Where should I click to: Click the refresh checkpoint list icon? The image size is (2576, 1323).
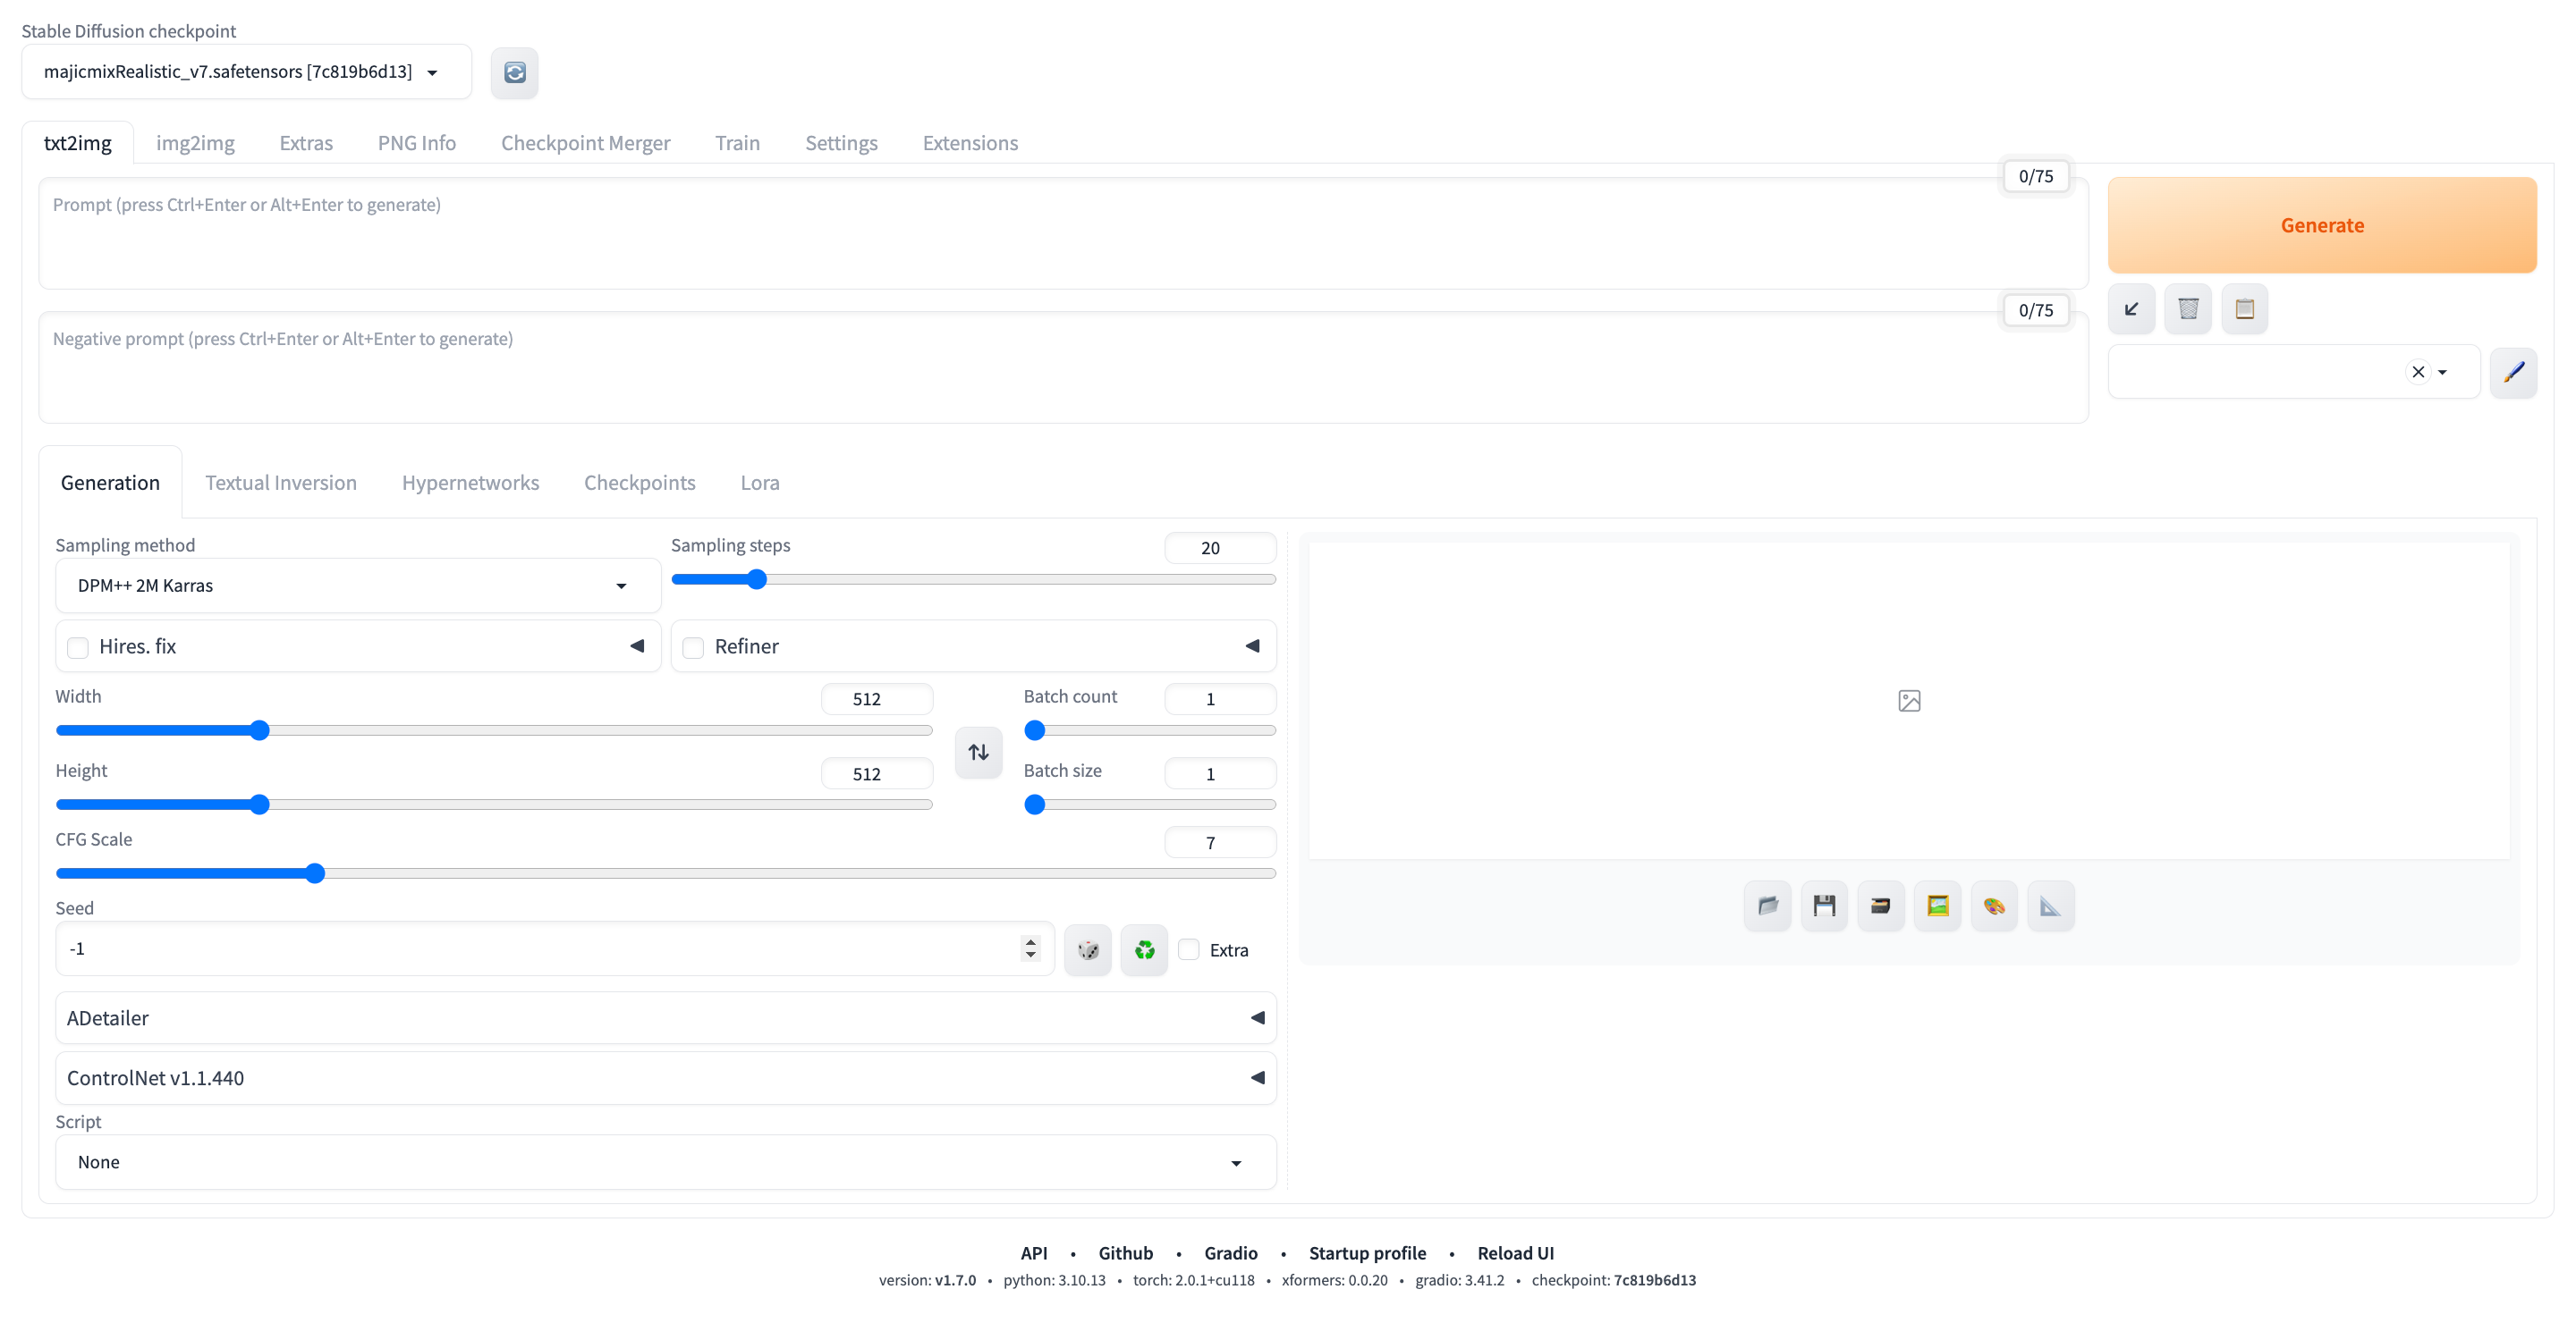coord(514,72)
